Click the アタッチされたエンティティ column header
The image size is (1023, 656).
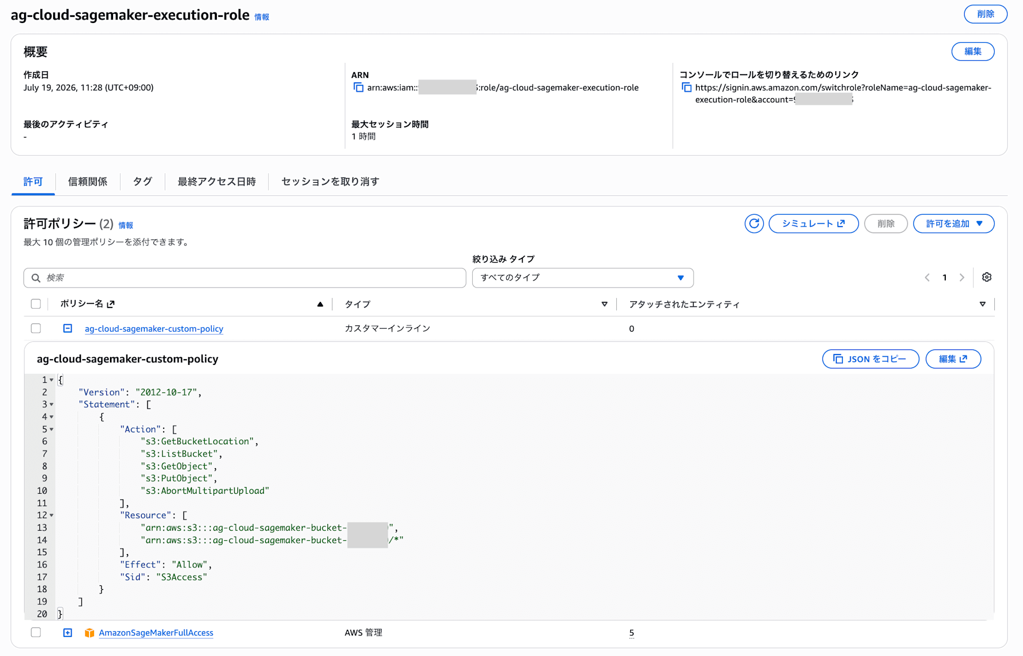click(x=684, y=304)
